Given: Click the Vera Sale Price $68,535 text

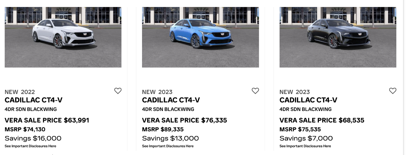Looking at the screenshot, I should (322, 120).
